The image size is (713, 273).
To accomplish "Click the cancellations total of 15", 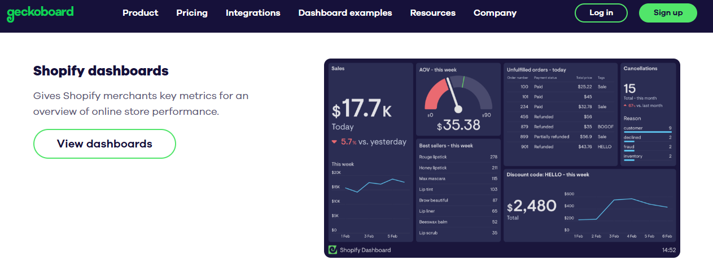I will tap(629, 88).
